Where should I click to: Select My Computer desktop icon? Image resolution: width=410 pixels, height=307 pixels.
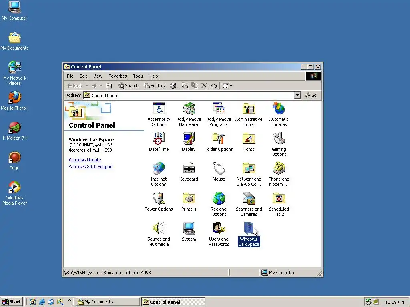pyautogui.click(x=14, y=11)
